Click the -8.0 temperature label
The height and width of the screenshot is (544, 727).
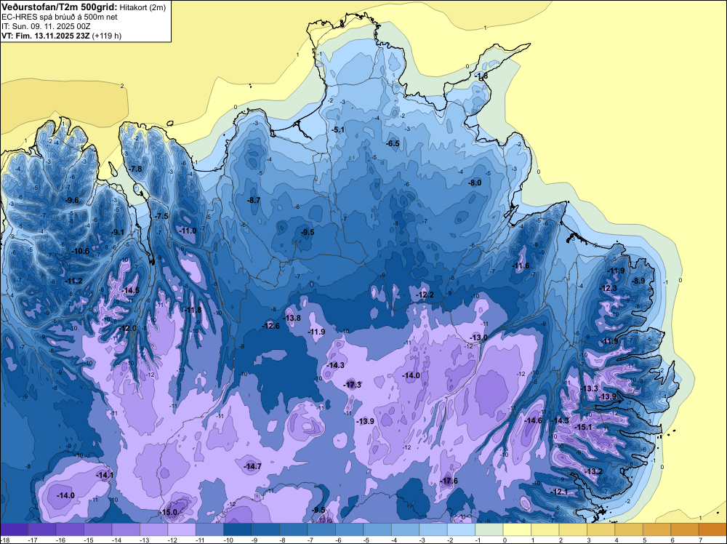coord(475,183)
